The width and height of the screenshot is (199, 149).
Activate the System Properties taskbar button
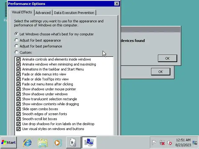tap(89, 142)
